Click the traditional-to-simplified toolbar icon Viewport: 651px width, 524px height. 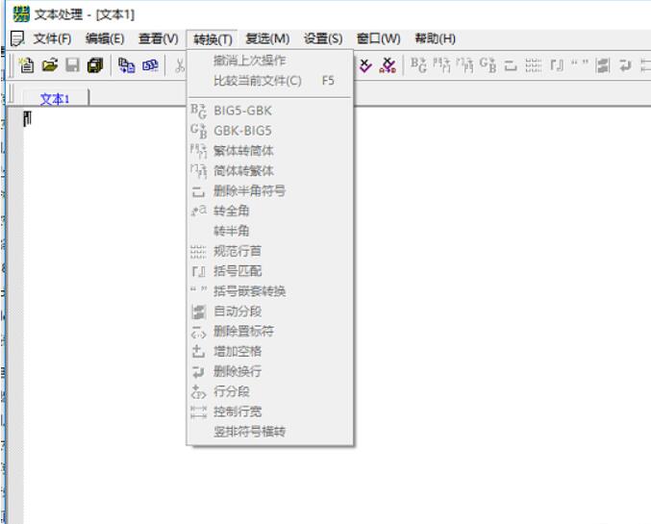tap(441, 65)
